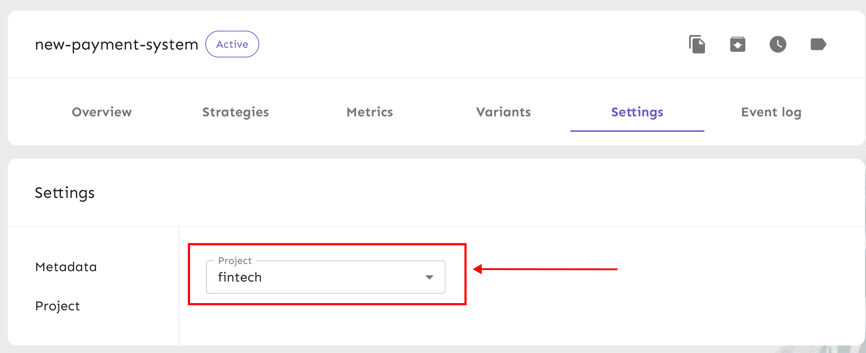Click the new-payment-system title
The height and width of the screenshot is (353, 866).
(117, 45)
